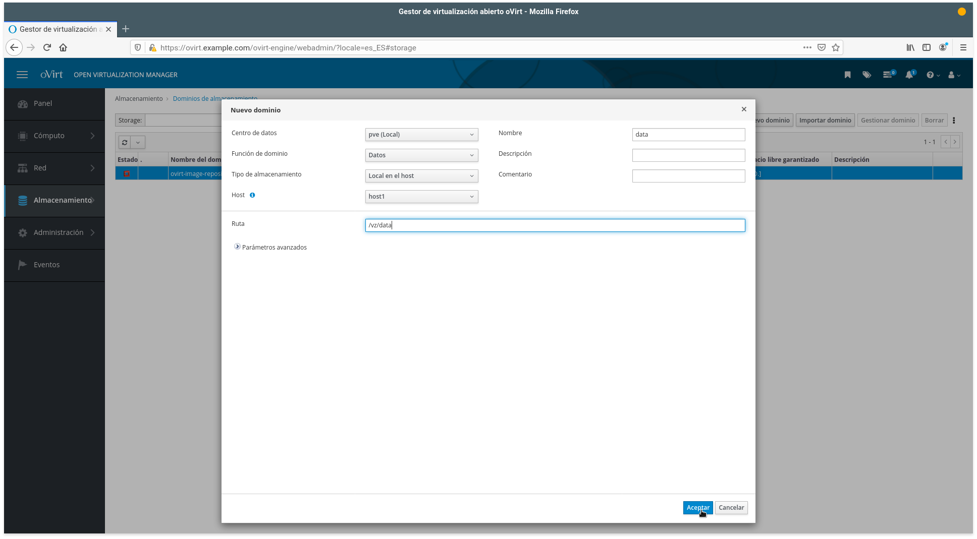The width and height of the screenshot is (977, 539).
Task: Open the tags icon in header
Action: 866,75
